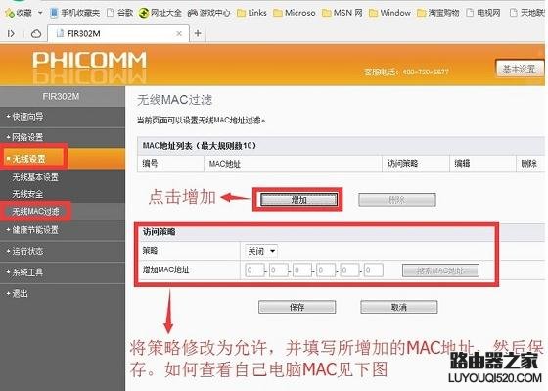Image resolution: width=548 pixels, height=391 pixels.
Task: Expand the 快速向导 menu
Action: (63, 117)
